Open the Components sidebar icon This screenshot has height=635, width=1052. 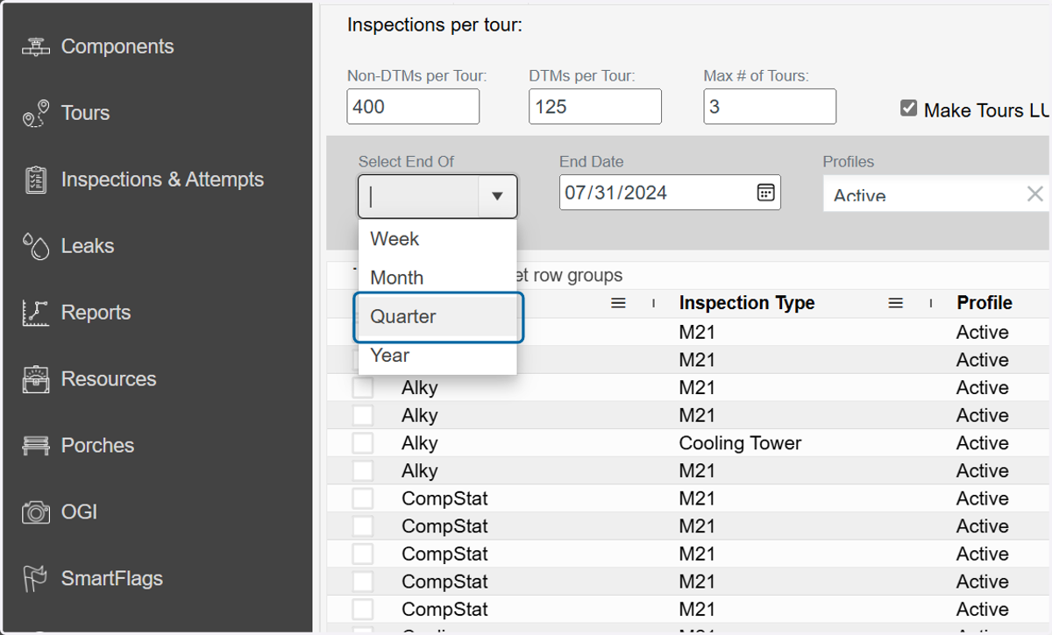35,46
